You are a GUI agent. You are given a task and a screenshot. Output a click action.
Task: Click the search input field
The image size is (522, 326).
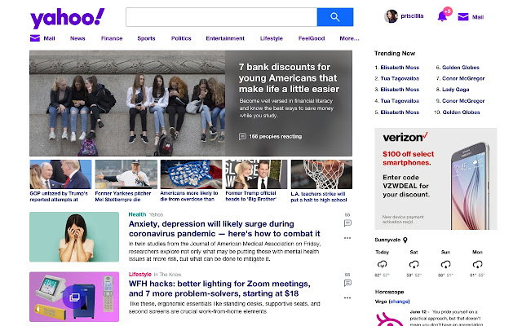pyautogui.click(x=221, y=17)
